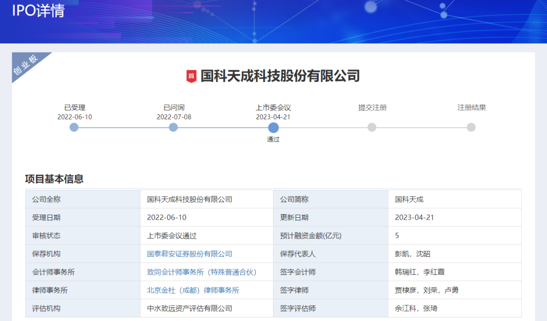Select the 已问询 timeline node
The height and width of the screenshot is (321, 547).
tap(173, 128)
